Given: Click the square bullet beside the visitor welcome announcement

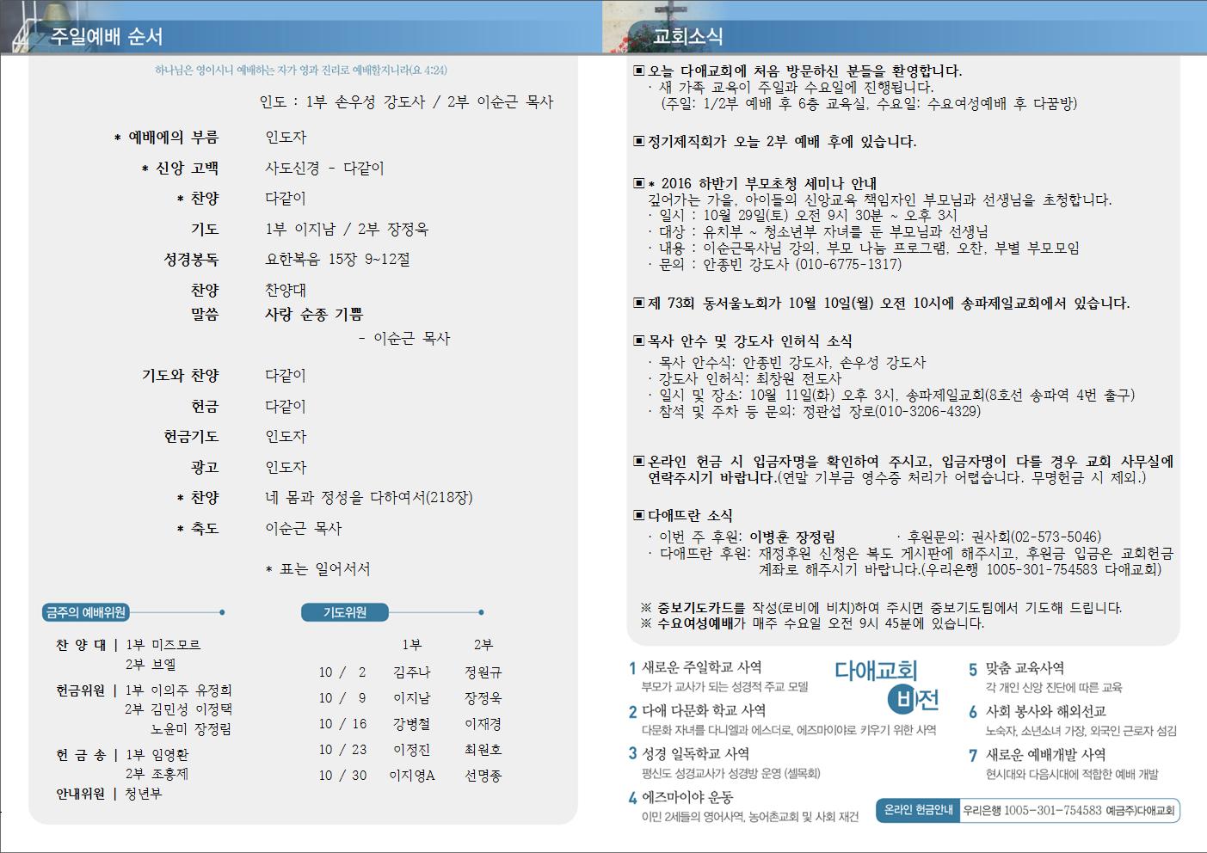Looking at the screenshot, I should pos(638,71).
